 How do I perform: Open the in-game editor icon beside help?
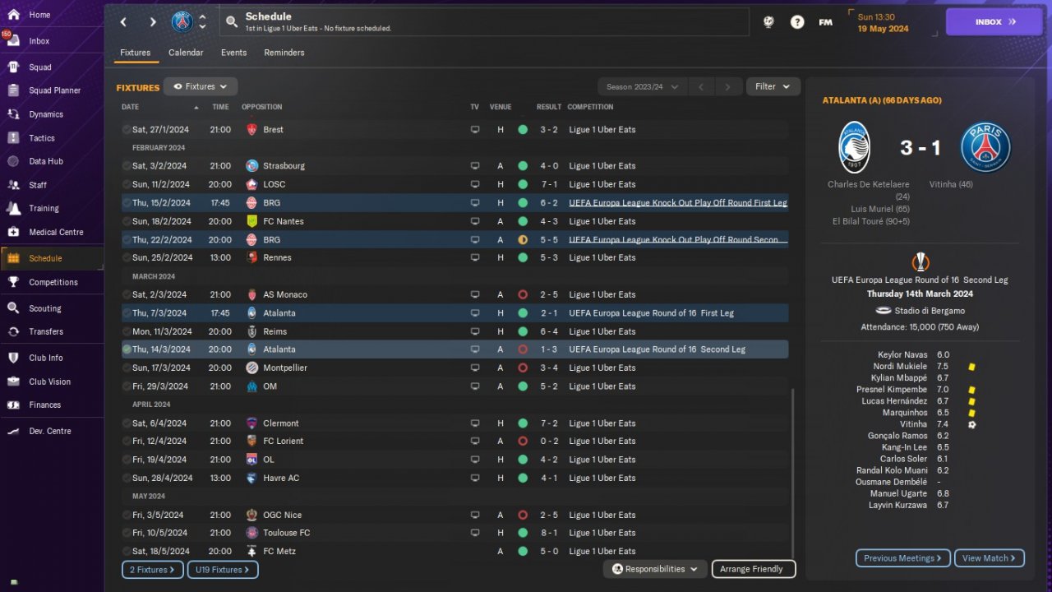(x=768, y=22)
